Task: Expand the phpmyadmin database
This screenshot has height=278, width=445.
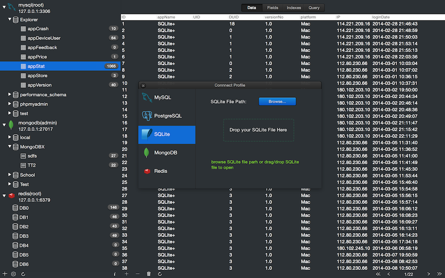Action: 10,103
